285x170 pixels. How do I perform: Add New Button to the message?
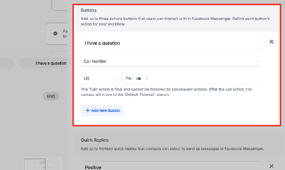coord(102,110)
